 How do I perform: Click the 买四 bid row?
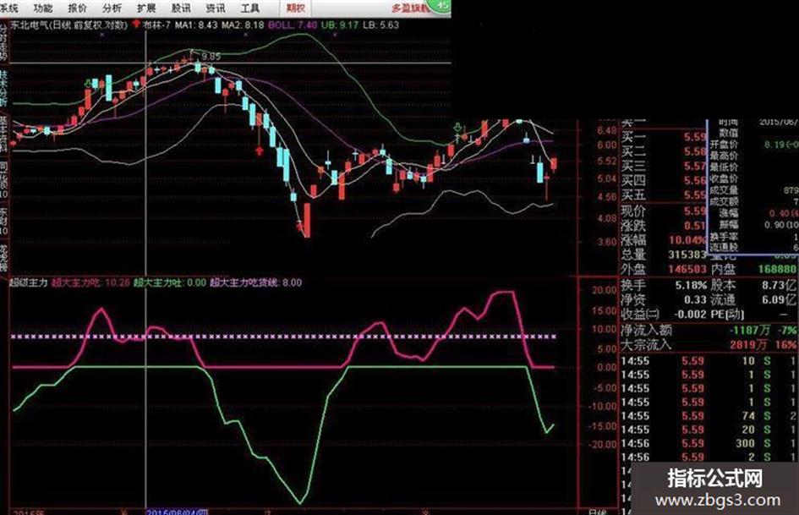[664, 180]
